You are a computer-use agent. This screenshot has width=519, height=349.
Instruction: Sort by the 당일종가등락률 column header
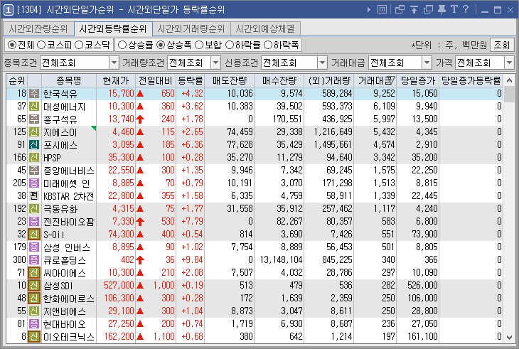pyautogui.click(x=471, y=81)
